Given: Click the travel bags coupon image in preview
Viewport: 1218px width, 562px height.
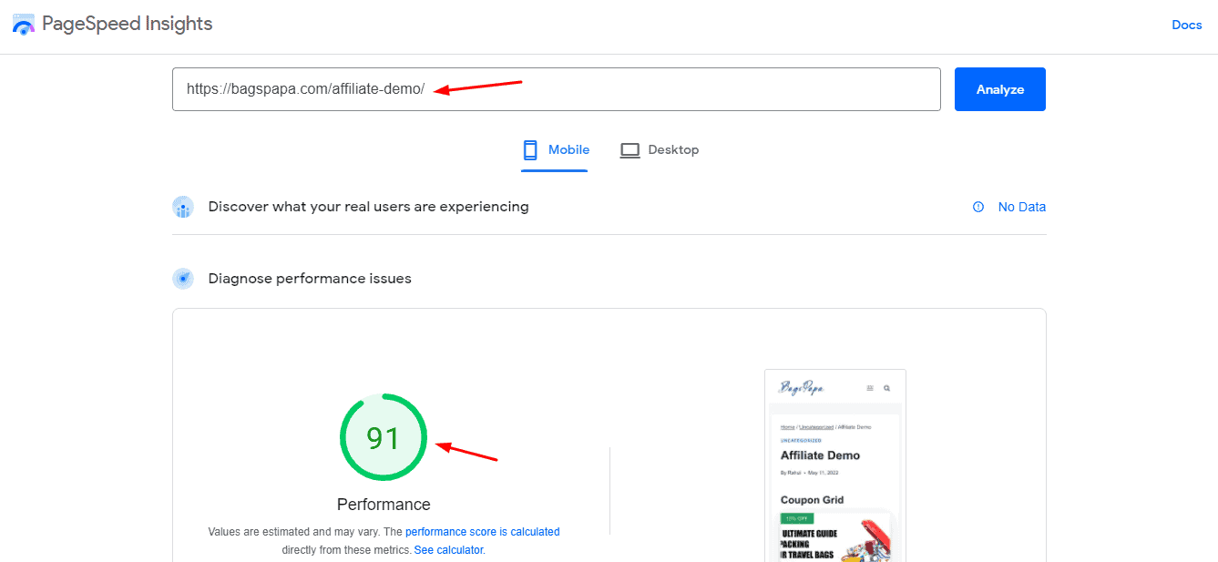Looking at the screenshot, I should (x=835, y=543).
